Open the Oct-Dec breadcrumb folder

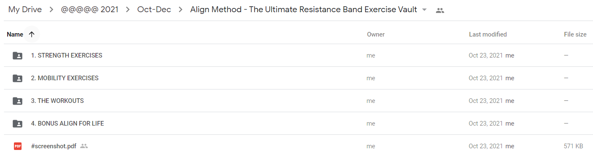pos(154,10)
